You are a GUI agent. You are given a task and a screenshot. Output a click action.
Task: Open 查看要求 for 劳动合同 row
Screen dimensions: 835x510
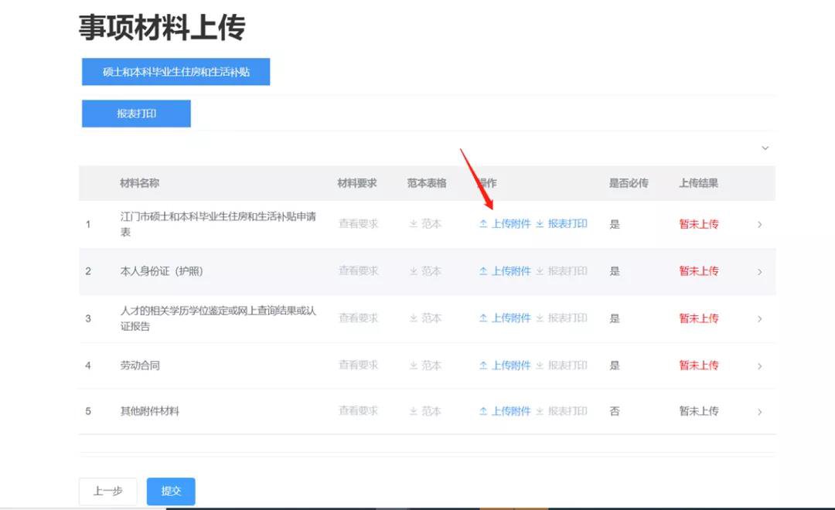point(358,365)
